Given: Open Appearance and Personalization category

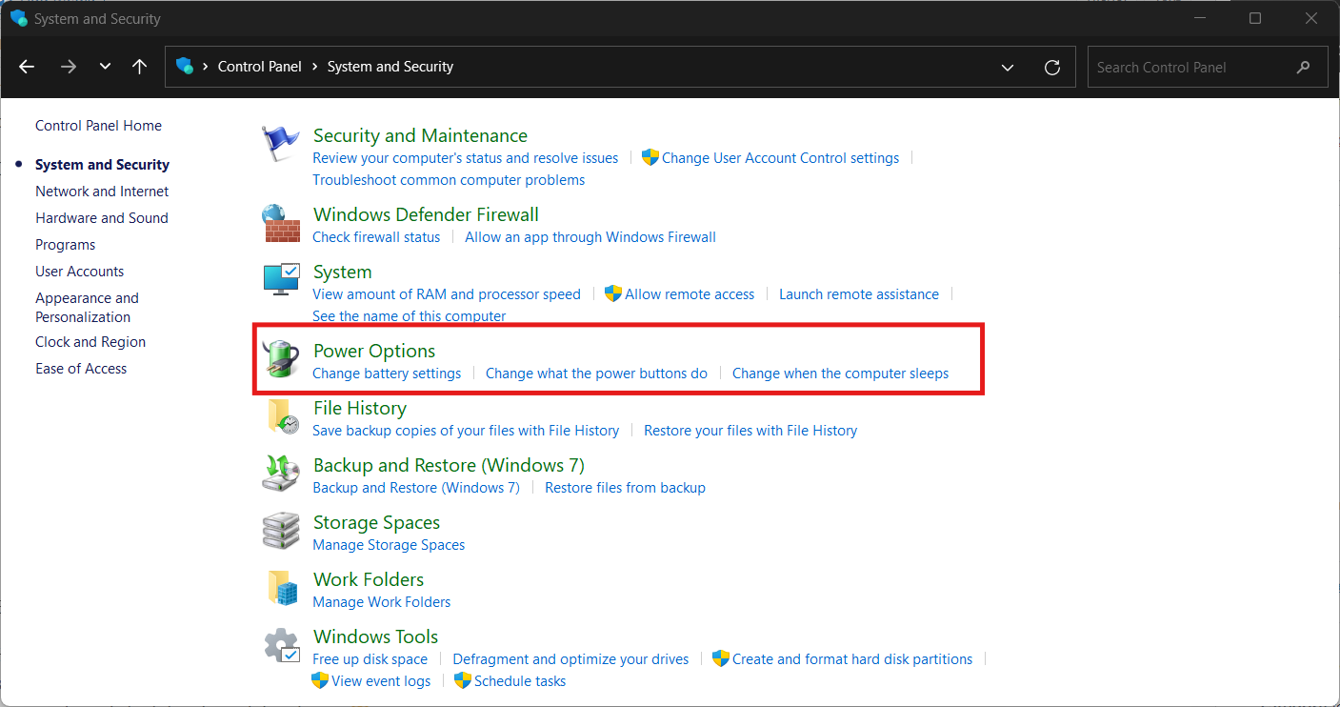Looking at the screenshot, I should click(x=87, y=308).
